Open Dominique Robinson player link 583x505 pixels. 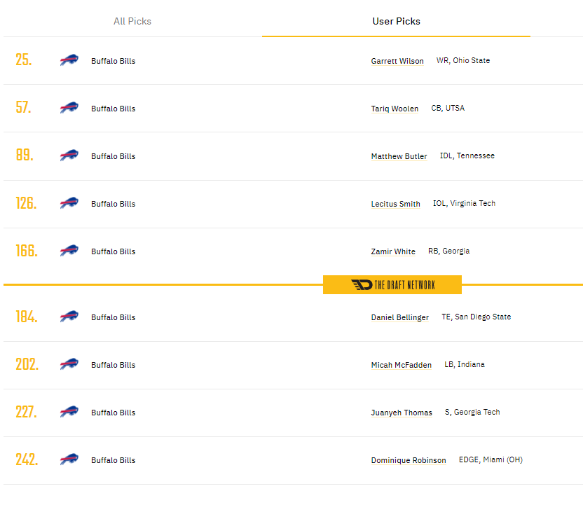(409, 460)
